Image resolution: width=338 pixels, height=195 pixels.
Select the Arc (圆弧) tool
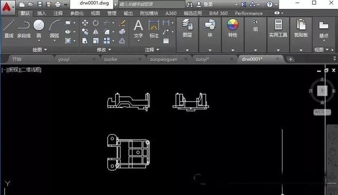click(x=54, y=29)
